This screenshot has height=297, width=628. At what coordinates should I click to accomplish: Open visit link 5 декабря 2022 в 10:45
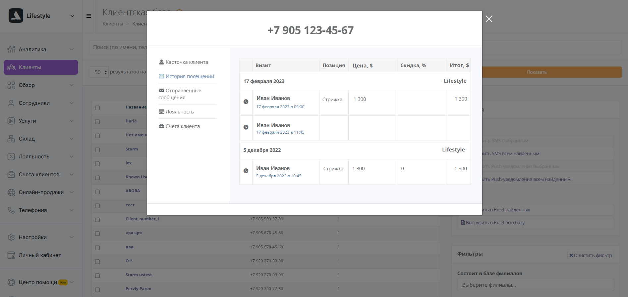[279, 176]
